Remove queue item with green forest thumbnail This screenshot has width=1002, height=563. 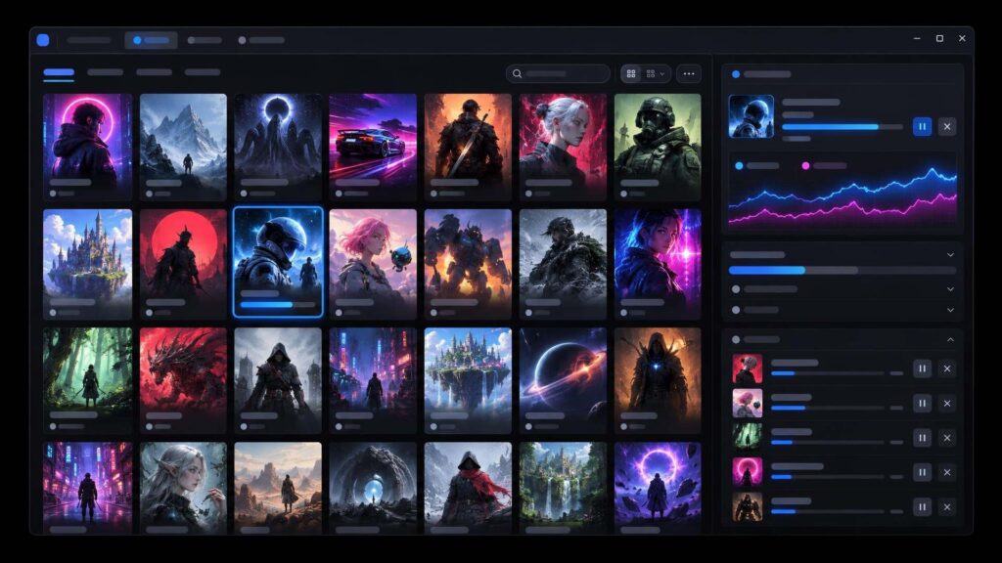tap(947, 437)
